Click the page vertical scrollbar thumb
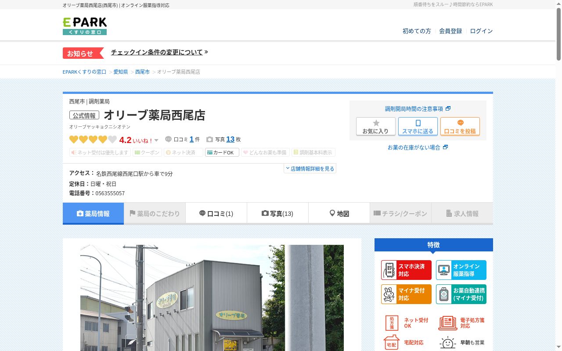Screen dimensions: 562x351 (558, 34)
